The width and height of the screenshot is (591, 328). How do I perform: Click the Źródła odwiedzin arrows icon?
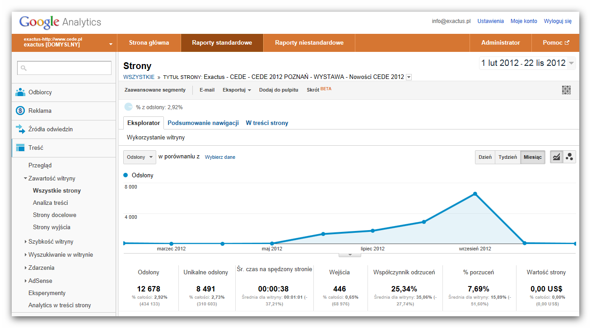coord(20,129)
